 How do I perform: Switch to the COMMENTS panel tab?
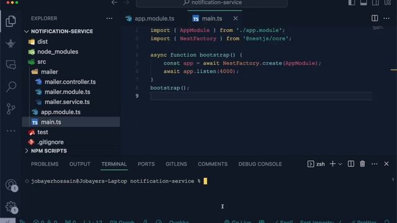click(x=213, y=164)
